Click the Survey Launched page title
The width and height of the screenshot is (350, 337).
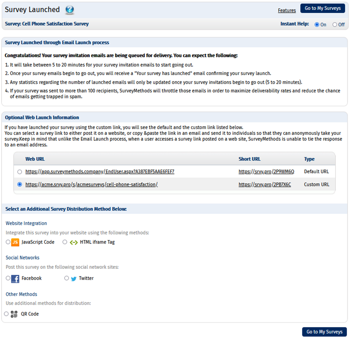tap(32, 9)
